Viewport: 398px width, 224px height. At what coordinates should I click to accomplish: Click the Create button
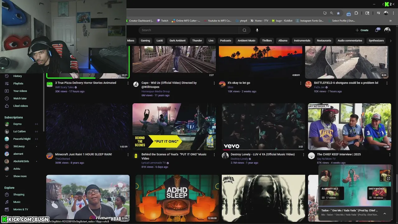[x=362, y=30]
